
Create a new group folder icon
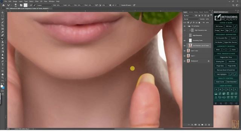(x=202, y=125)
